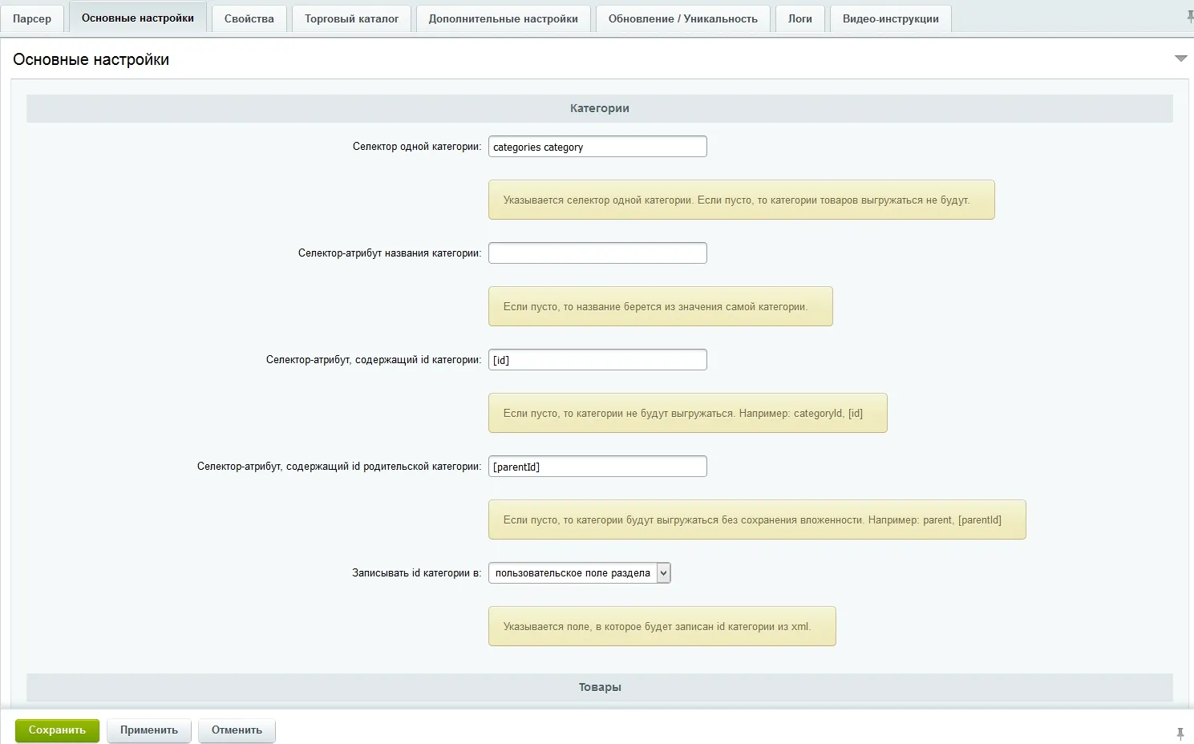
Task: Click the Отменить button
Action: (237, 730)
